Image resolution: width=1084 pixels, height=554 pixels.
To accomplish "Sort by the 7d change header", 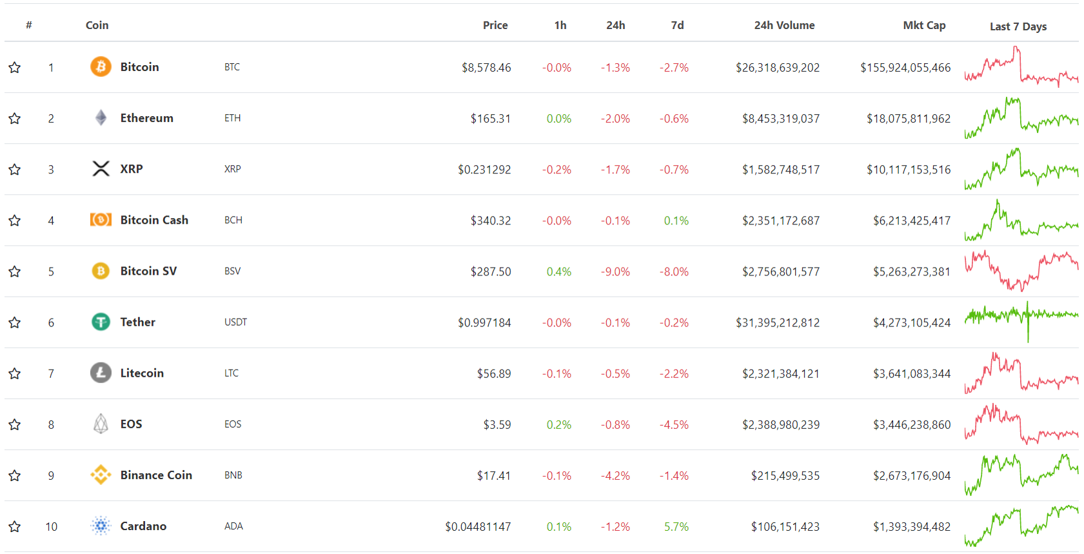I will (x=677, y=25).
